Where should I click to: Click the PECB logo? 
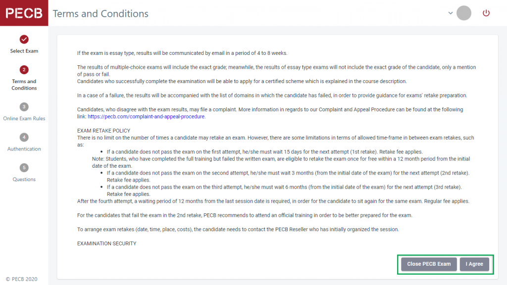tap(24, 13)
